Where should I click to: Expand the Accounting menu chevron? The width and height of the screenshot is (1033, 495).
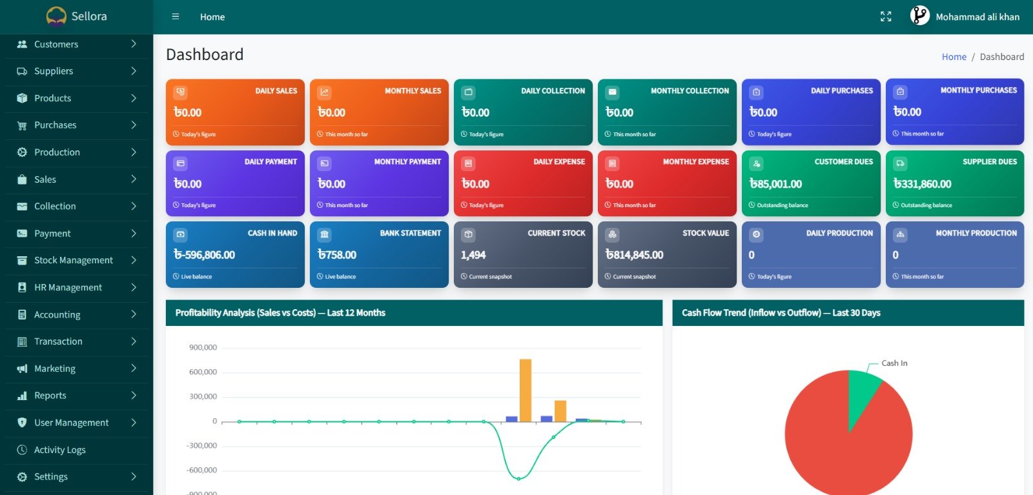point(134,314)
